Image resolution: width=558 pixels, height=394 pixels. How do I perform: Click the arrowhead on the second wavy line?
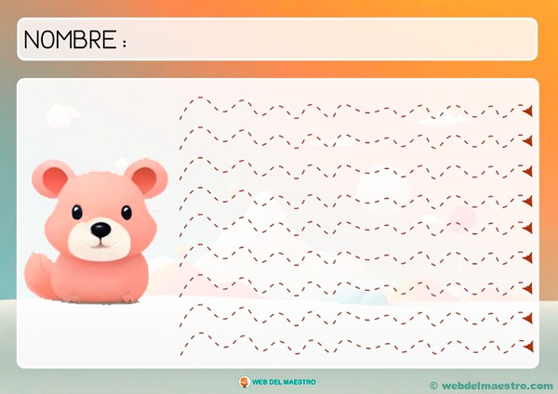tap(527, 140)
